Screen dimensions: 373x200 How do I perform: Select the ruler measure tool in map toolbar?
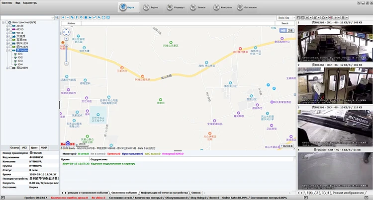point(72,17)
